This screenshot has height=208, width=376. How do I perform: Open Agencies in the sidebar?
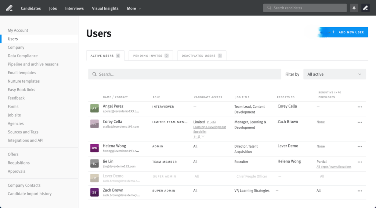[x=15, y=123]
